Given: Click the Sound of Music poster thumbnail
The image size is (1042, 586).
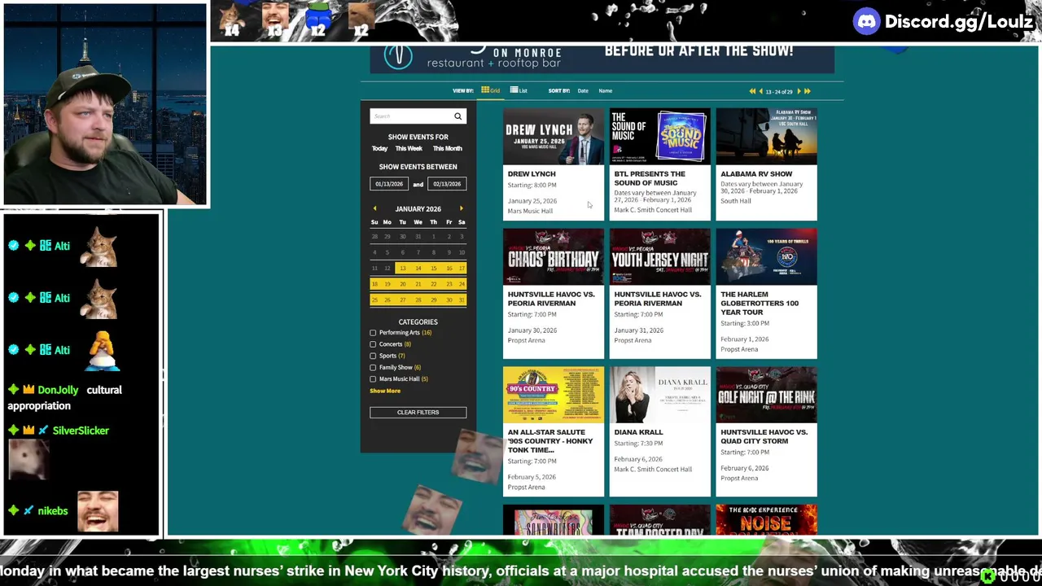Looking at the screenshot, I should pos(660,136).
